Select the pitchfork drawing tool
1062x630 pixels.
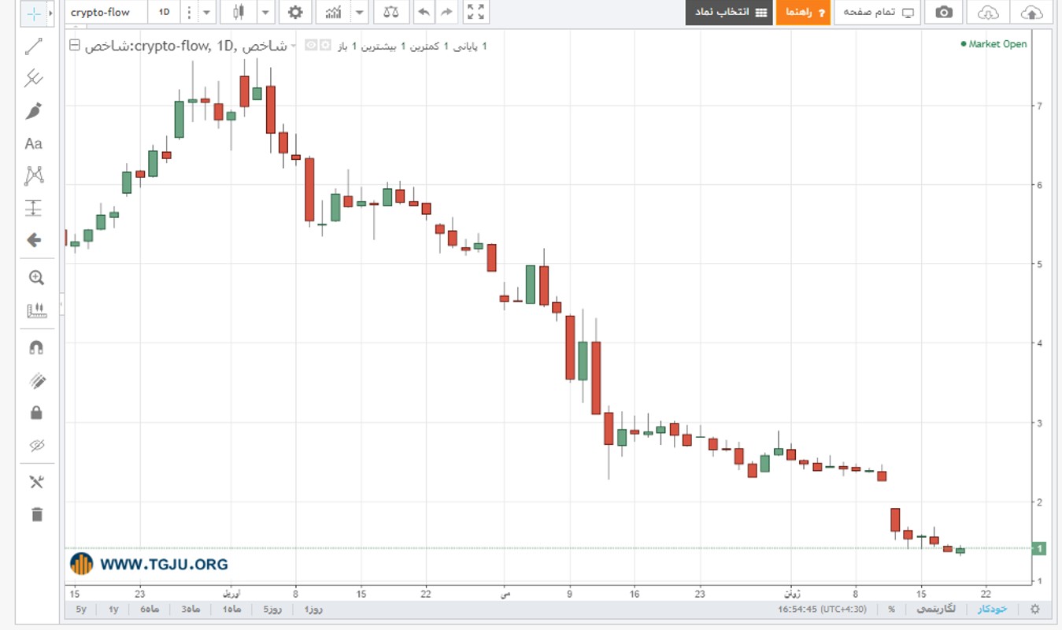point(34,78)
